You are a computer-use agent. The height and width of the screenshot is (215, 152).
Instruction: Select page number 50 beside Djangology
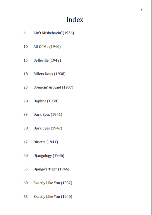tap(26, 156)
